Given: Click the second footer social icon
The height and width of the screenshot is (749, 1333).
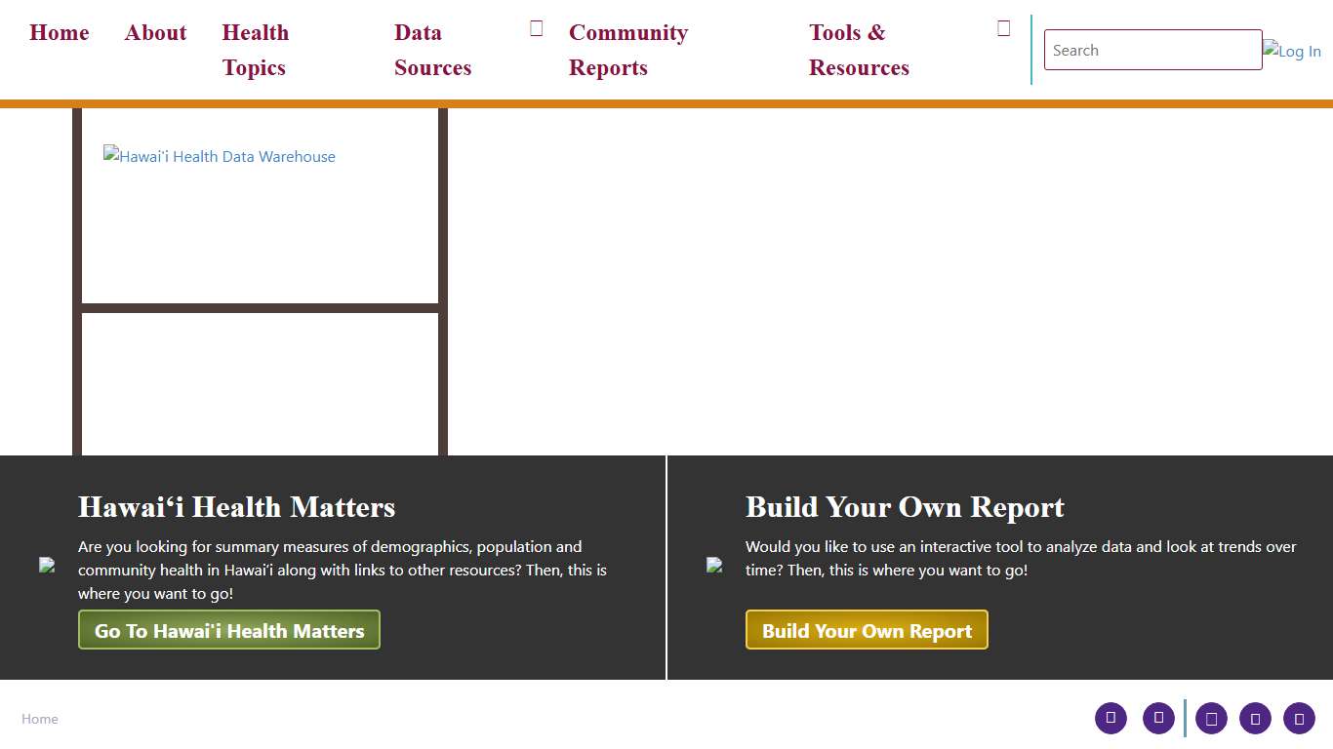Looking at the screenshot, I should (x=1158, y=718).
